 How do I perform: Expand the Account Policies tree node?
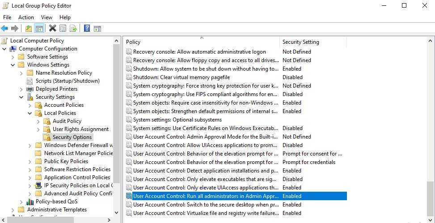click(x=30, y=105)
